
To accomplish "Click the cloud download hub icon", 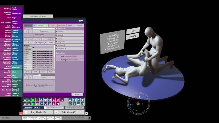I will [41, 100].
